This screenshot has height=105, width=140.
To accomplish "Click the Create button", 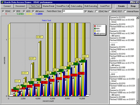I will point(121,6).
